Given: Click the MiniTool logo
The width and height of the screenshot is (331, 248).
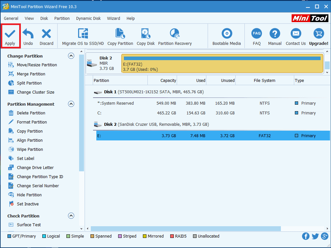Looking at the screenshot, I should click(x=310, y=18).
